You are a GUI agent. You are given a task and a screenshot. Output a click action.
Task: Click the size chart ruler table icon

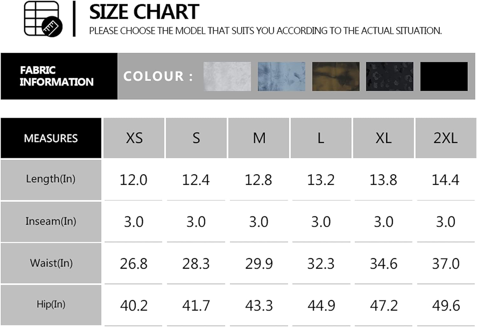click(x=43, y=18)
